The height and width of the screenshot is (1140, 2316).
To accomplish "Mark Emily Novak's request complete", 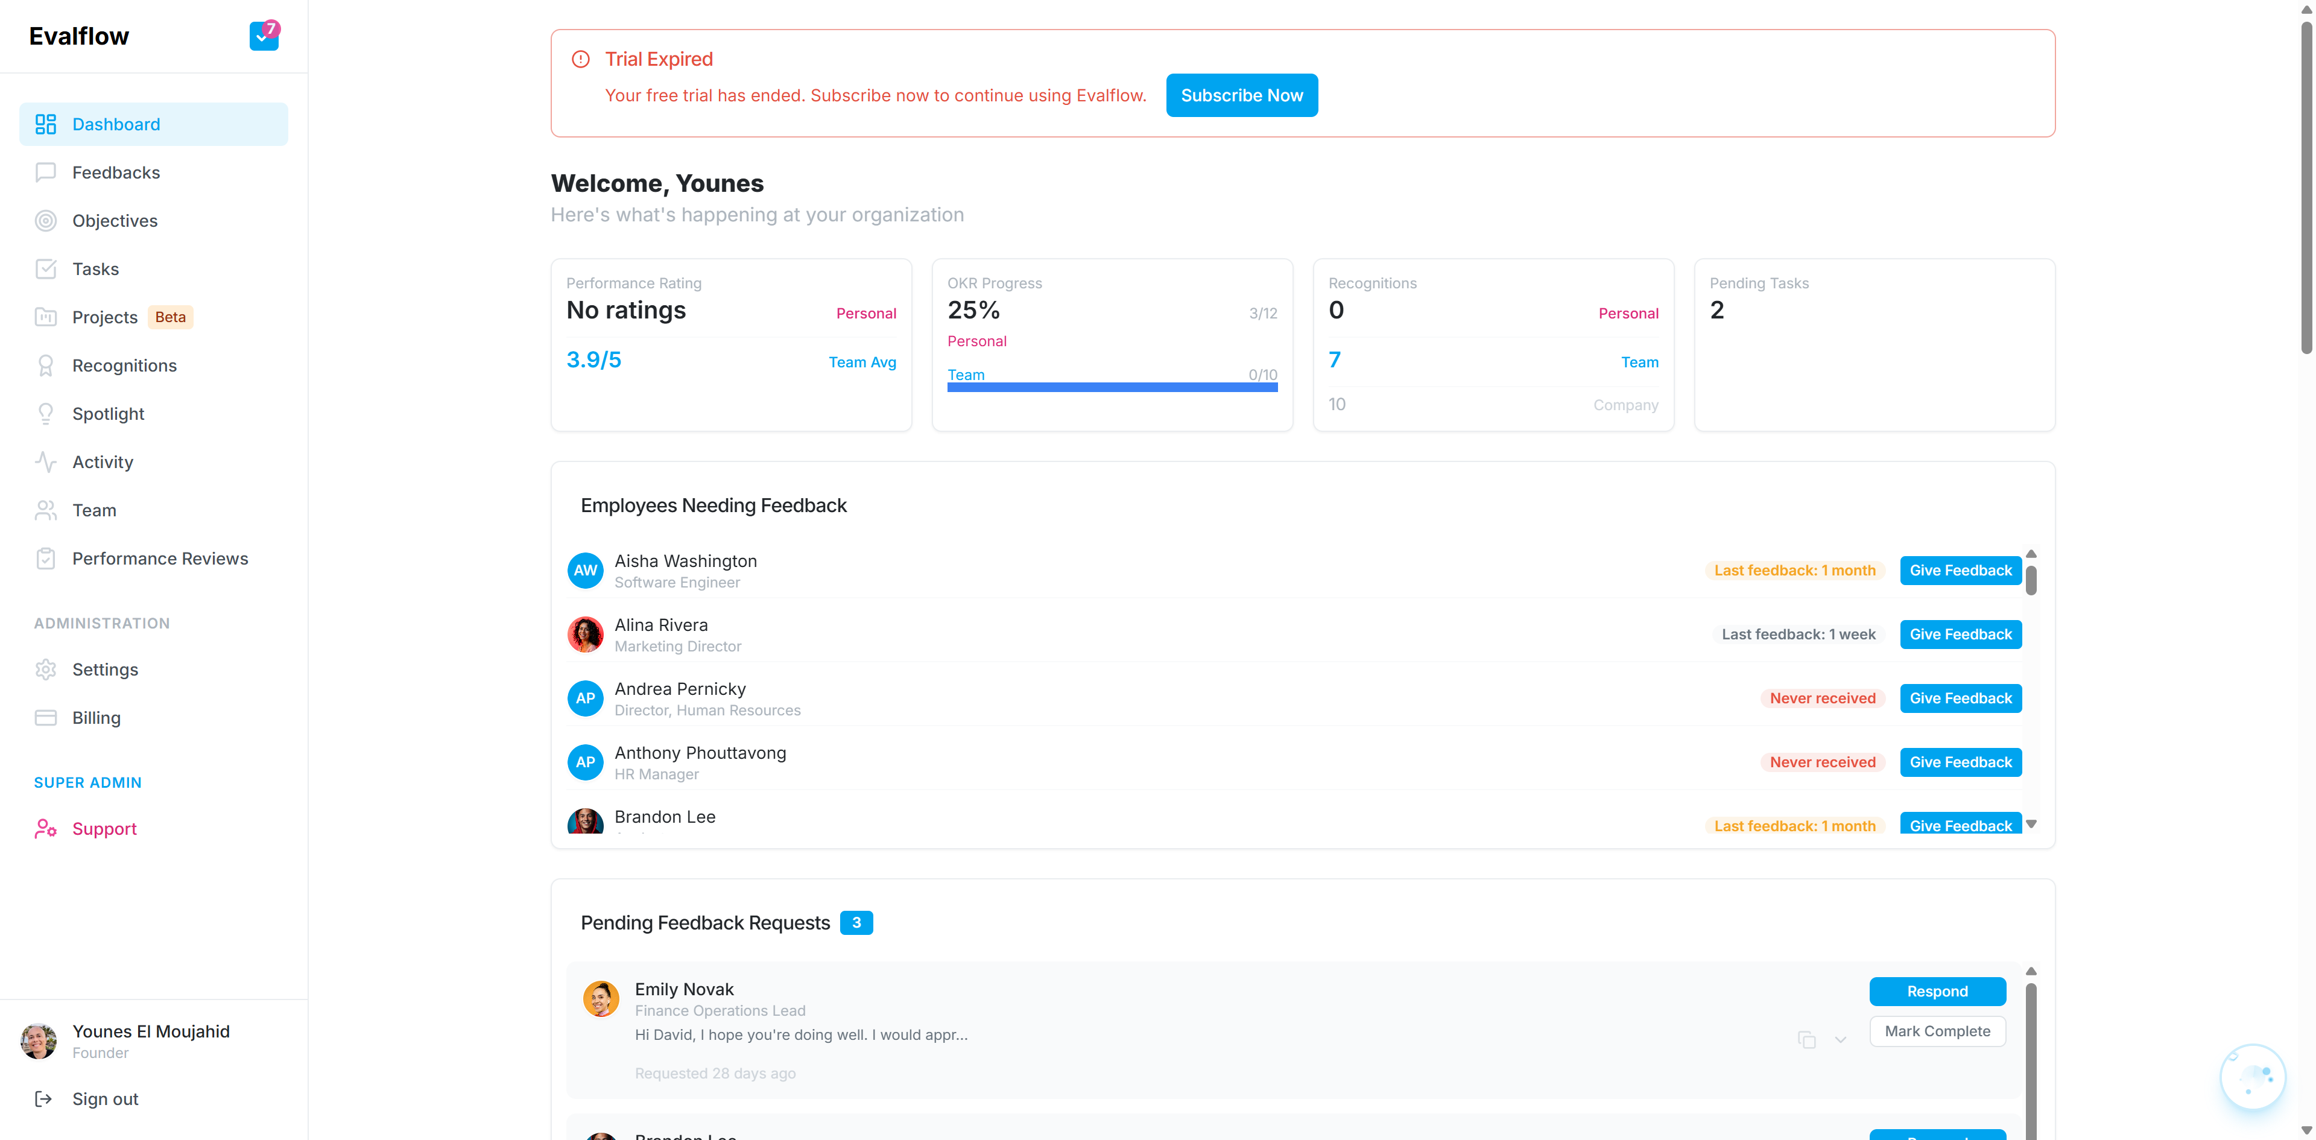I will tap(1937, 1031).
